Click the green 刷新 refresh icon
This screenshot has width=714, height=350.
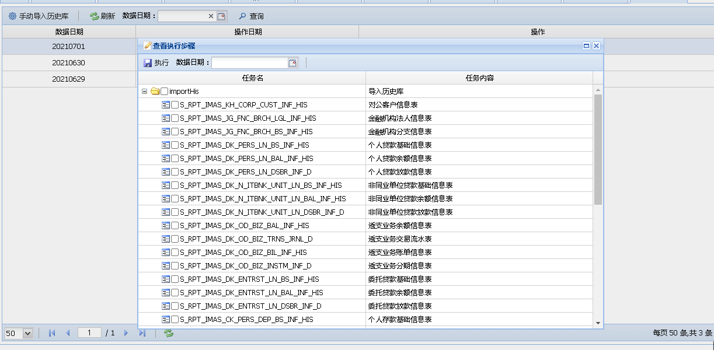click(x=94, y=16)
